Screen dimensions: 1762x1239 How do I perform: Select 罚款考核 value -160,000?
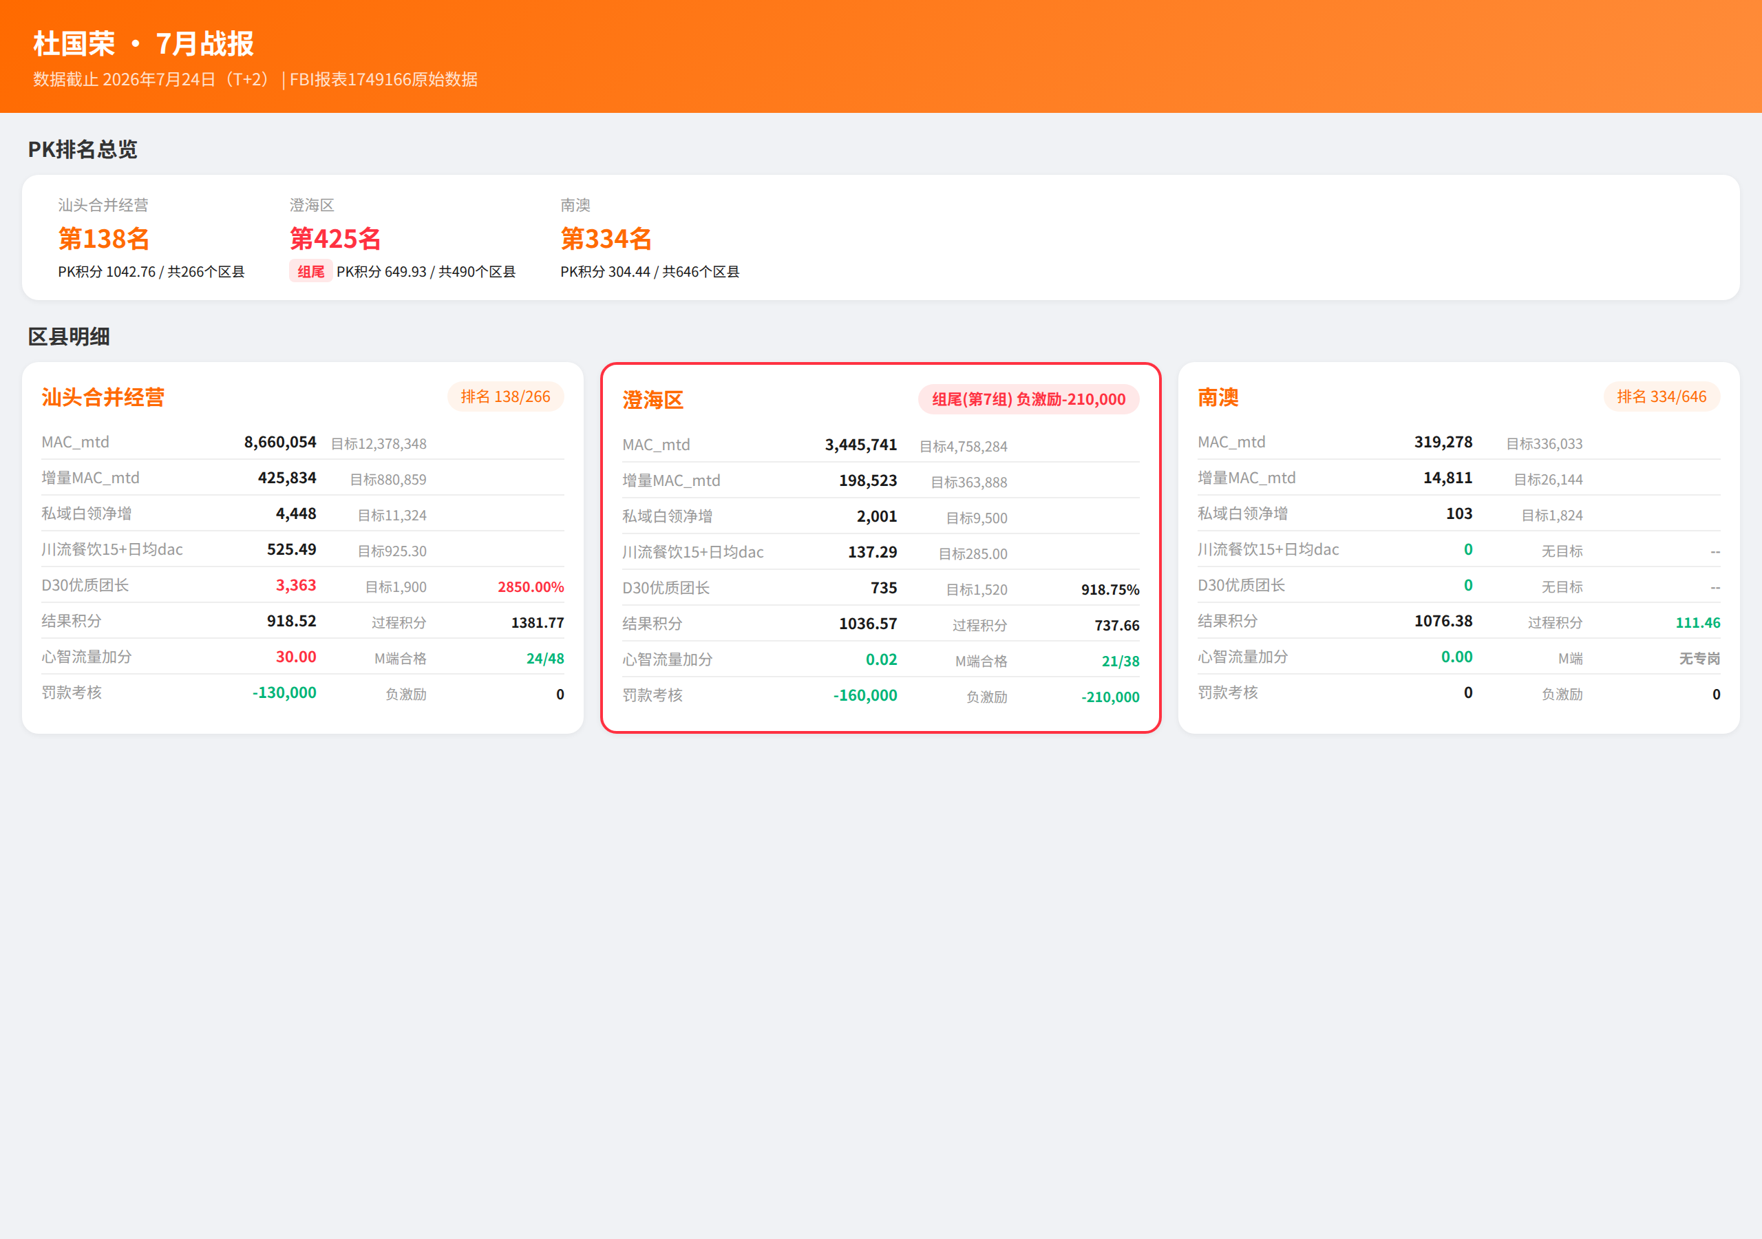866,695
